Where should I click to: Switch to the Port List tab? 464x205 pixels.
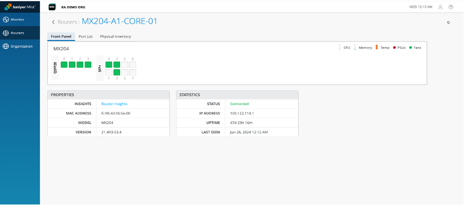click(86, 36)
